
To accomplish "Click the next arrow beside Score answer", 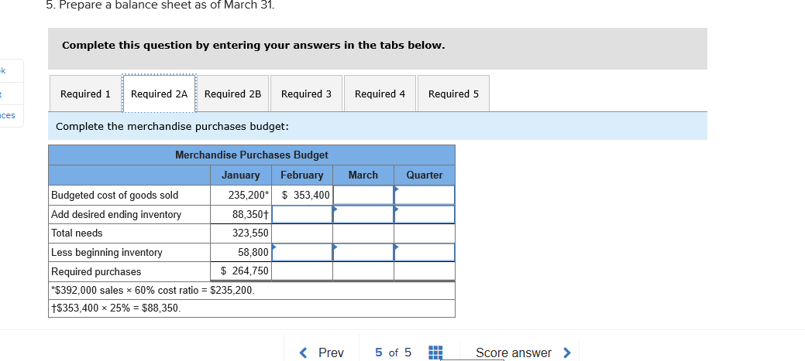I will [567, 352].
